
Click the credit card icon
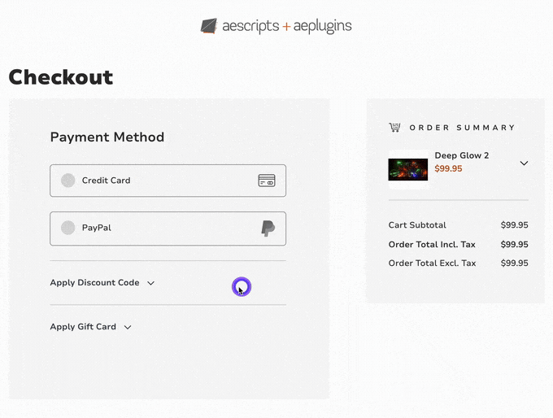[266, 181]
